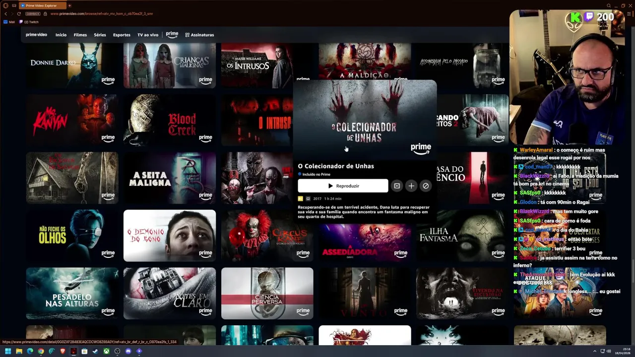Add O Colecionador de Unhas to watchlist

tap(411, 186)
